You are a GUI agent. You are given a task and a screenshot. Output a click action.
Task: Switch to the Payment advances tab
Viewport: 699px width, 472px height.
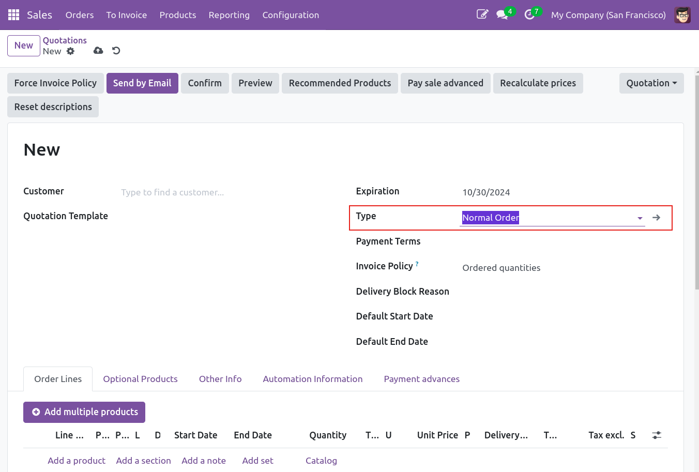pyautogui.click(x=422, y=379)
